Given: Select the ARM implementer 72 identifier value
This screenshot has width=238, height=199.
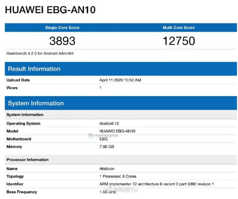Looking at the screenshot, I should 157,184.
